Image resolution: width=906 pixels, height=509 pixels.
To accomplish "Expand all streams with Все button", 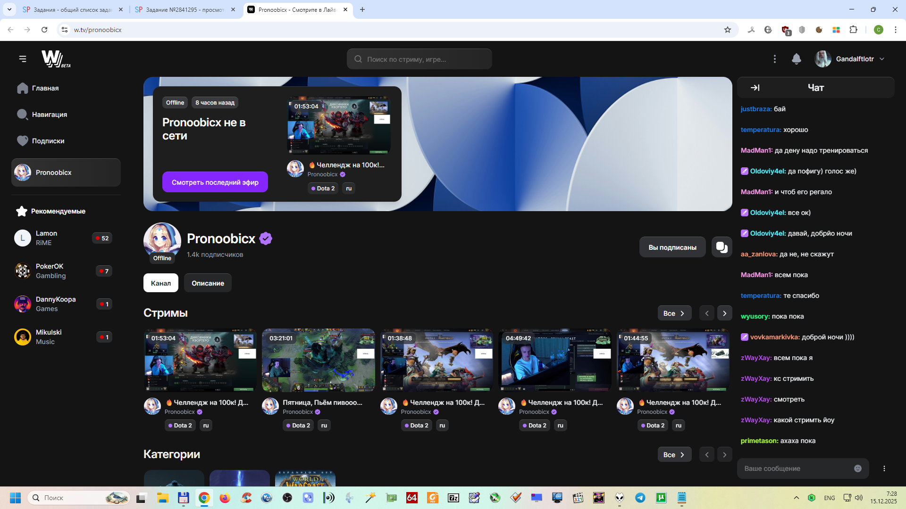I will pos(674,313).
